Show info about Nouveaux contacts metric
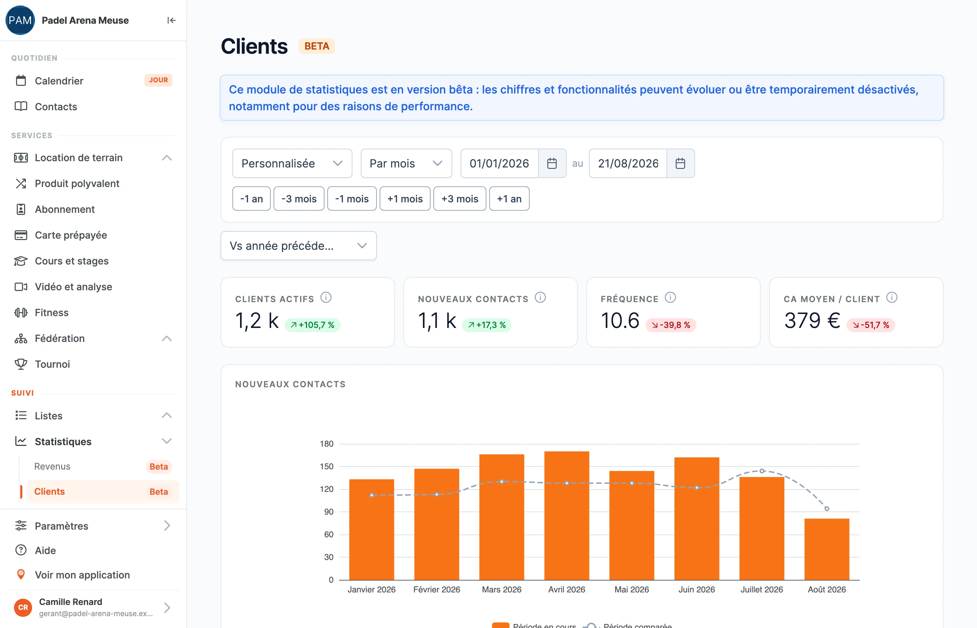977x628 pixels. (540, 298)
